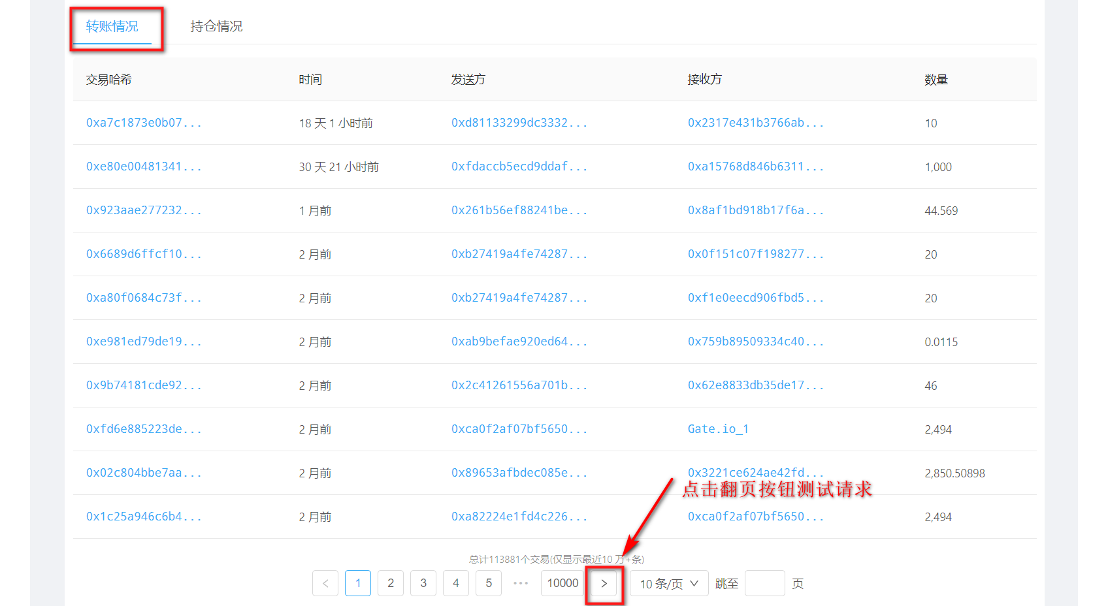Open receiver address 0x2317e431b3766ab...
The width and height of the screenshot is (1108, 606).
tap(756, 123)
